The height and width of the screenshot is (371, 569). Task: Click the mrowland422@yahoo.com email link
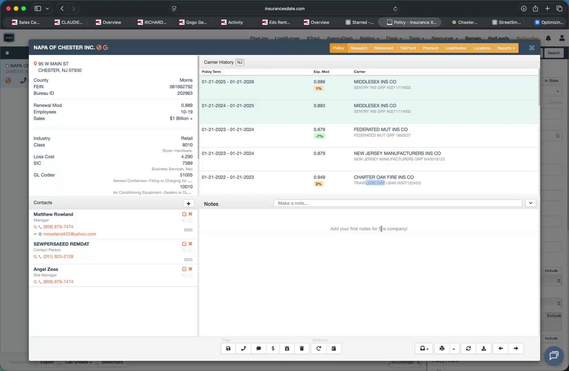tap(70, 234)
